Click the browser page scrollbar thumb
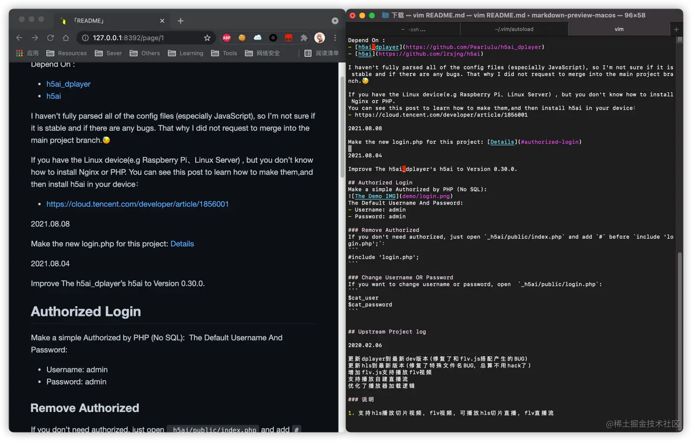The width and height of the screenshot is (692, 441). pos(342,127)
